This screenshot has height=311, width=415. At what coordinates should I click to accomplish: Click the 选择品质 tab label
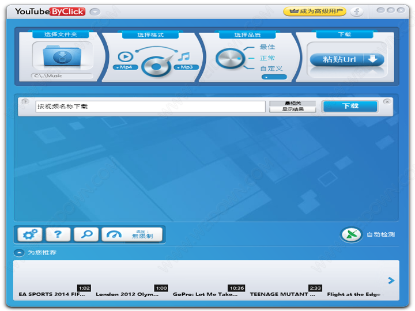click(247, 35)
